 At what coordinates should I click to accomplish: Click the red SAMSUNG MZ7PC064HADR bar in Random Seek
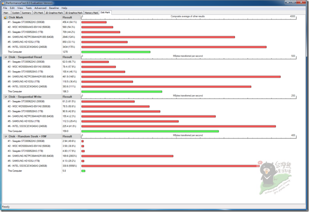coord(127,156)
